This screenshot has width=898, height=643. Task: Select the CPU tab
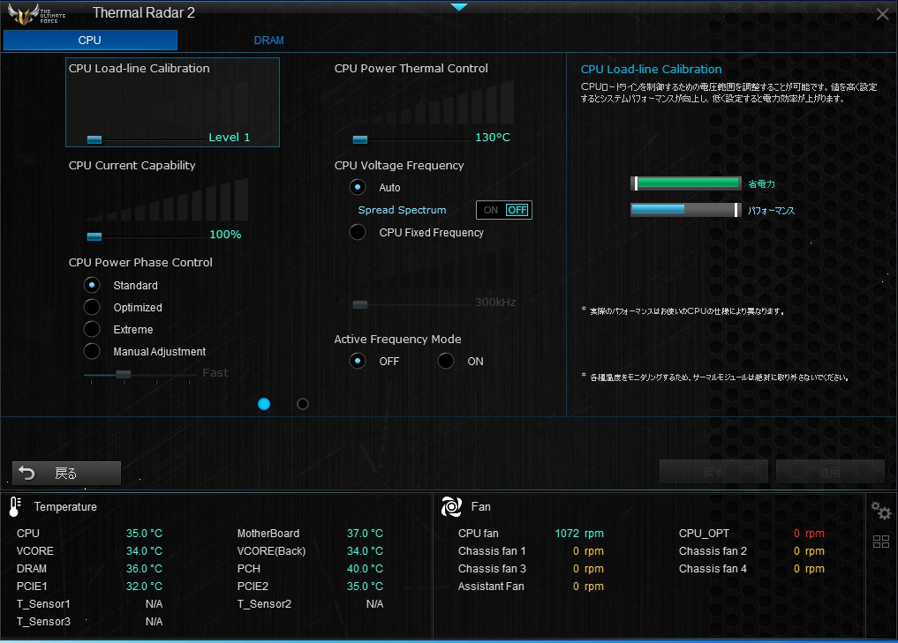click(x=90, y=40)
